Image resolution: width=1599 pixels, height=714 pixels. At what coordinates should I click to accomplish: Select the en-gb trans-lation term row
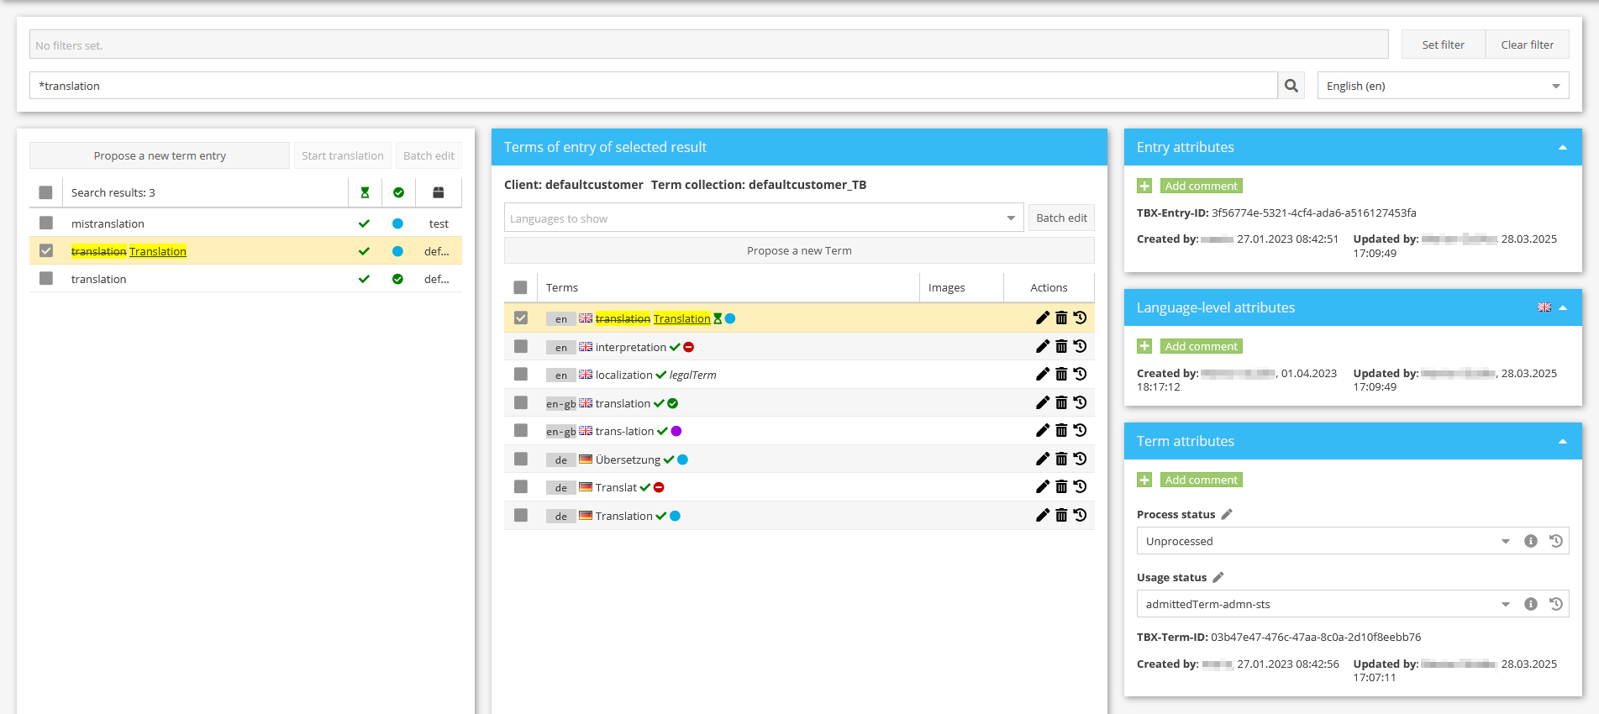(624, 431)
